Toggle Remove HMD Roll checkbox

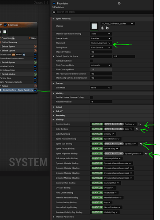tap(91, 61)
